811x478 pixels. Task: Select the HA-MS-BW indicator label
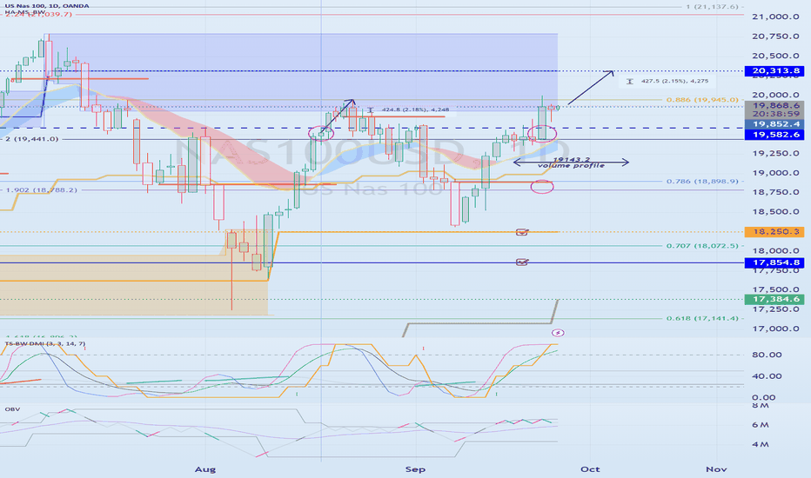[x=24, y=12]
